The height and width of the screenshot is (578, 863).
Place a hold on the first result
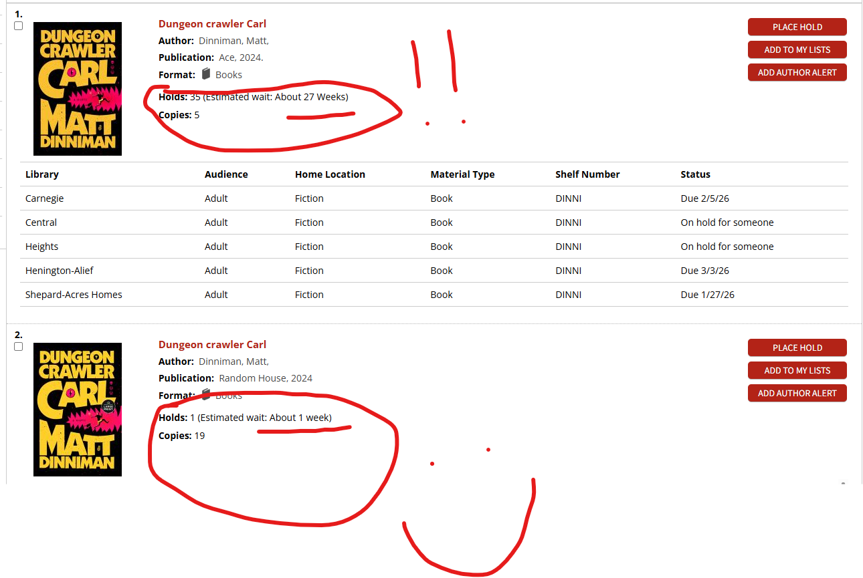coord(797,27)
